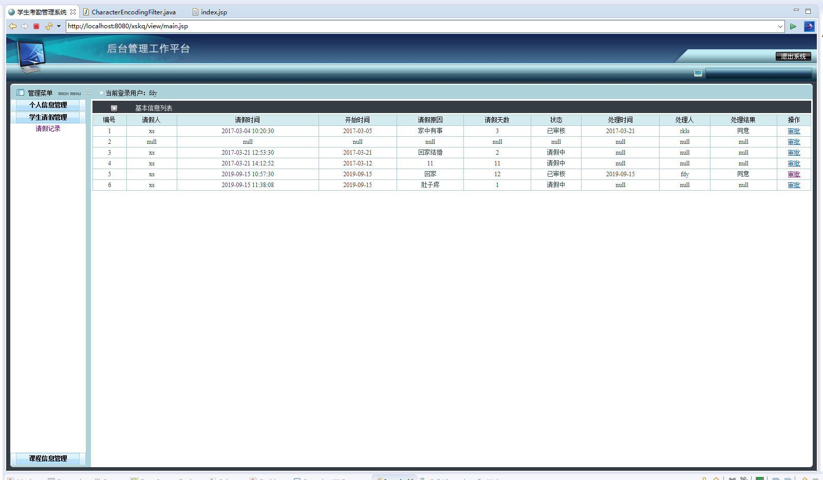Click leave time 2019-09-15 10:57:30
The height and width of the screenshot is (480, 823).
pyautogui.click(x=248, y=174)
